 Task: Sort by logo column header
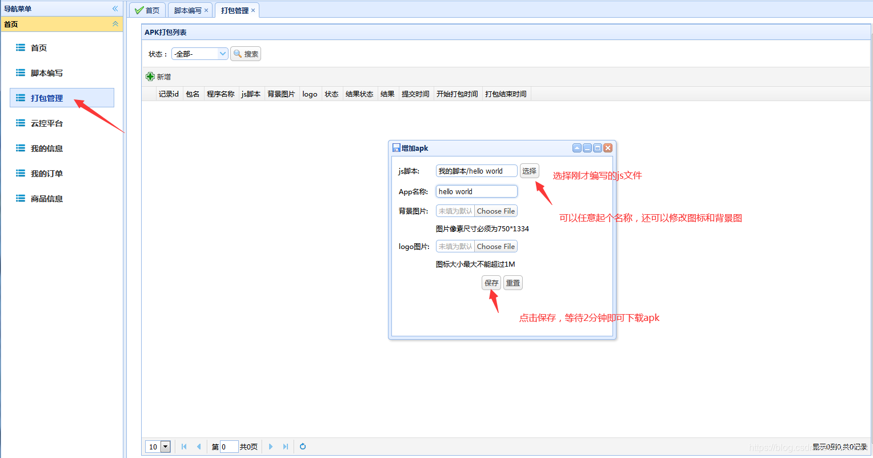coord(310,94)
